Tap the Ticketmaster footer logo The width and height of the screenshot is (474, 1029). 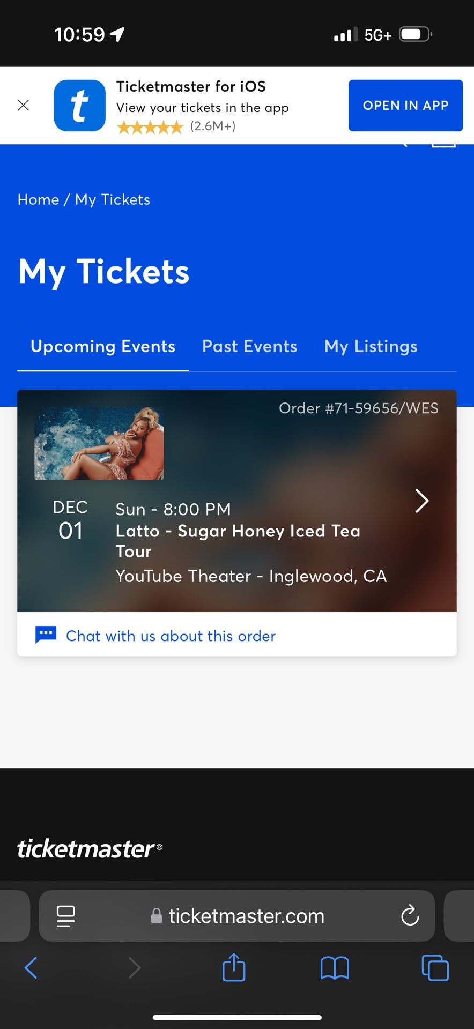coord(90,849)
